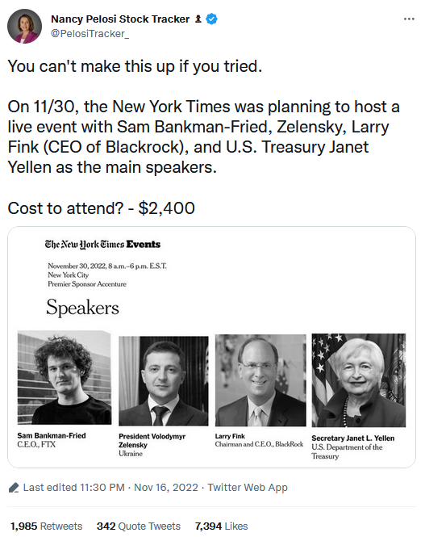View the 1,985 Retweets list
This screenshot has width=425, height=537.
pyautogui.click(x=47, y=526)
